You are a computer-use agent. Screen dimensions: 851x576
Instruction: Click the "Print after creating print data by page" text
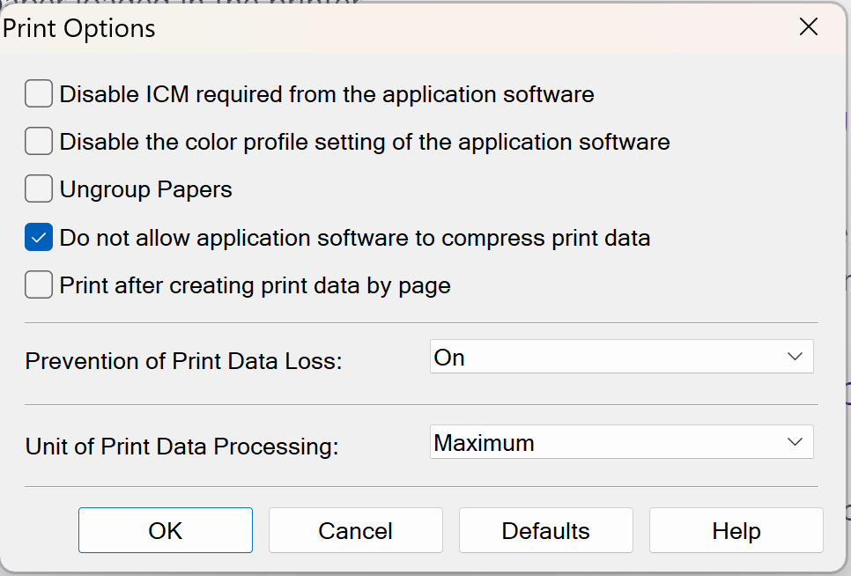255,286
